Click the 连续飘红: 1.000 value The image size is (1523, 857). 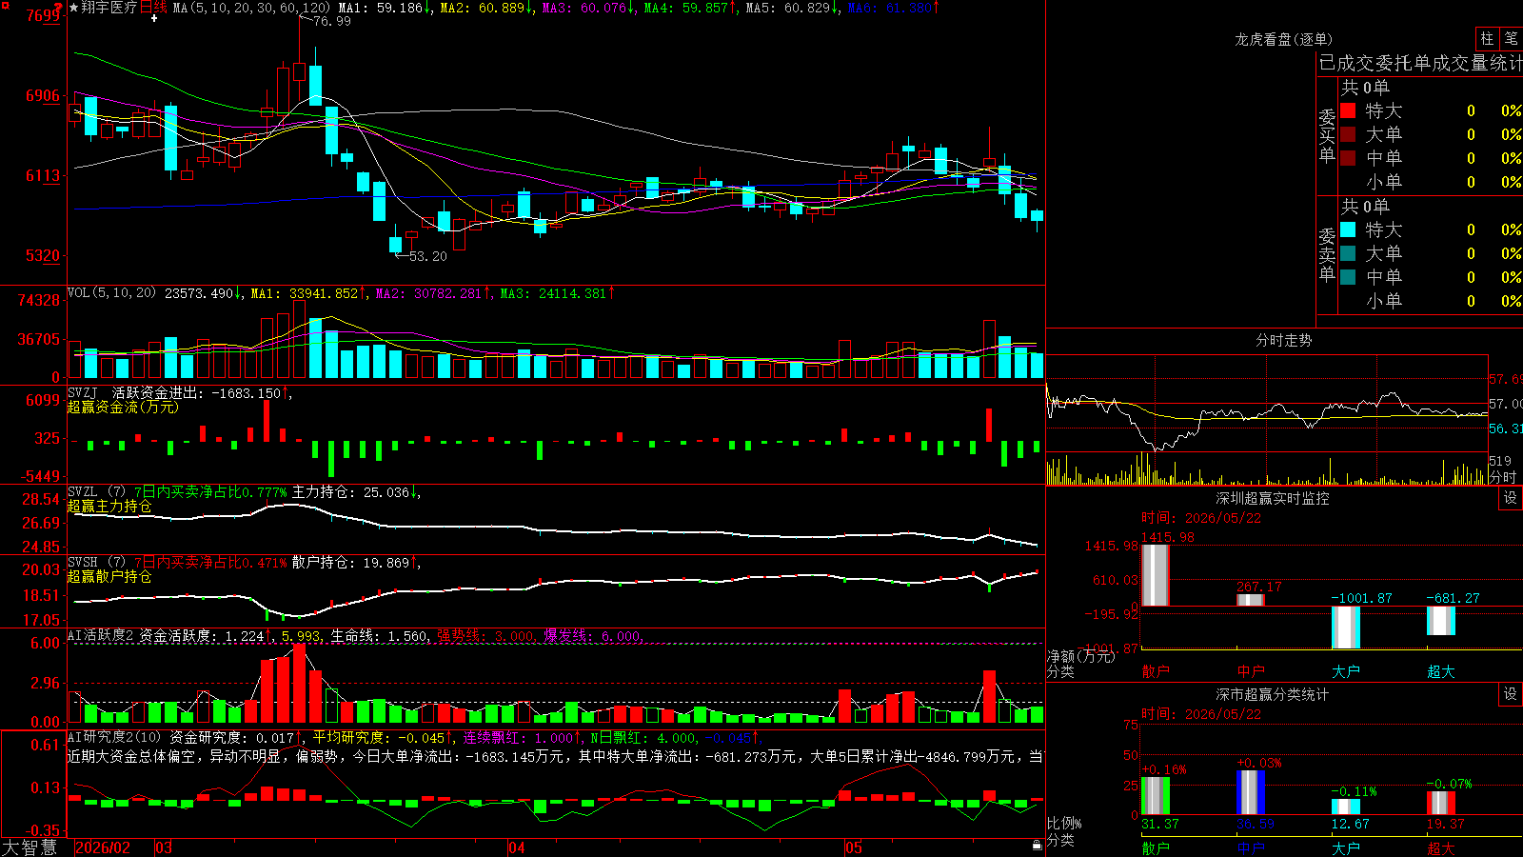click(520, 738)
